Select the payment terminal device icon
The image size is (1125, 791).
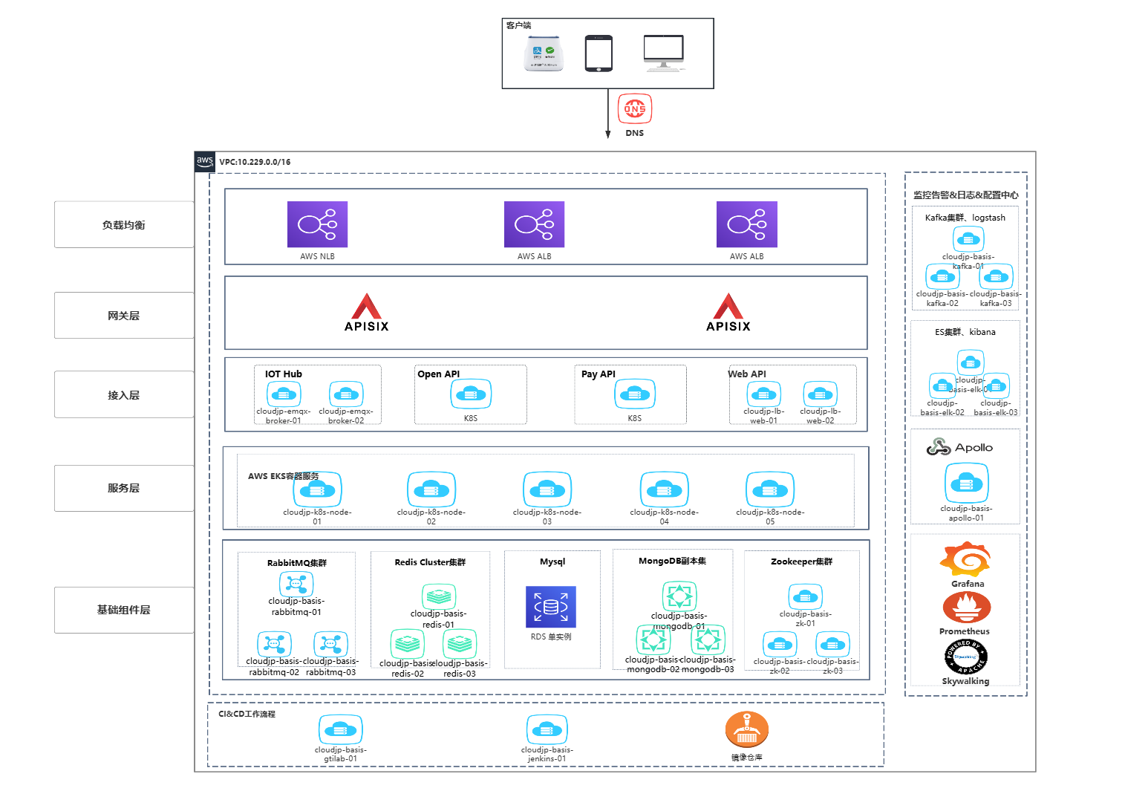544,55
